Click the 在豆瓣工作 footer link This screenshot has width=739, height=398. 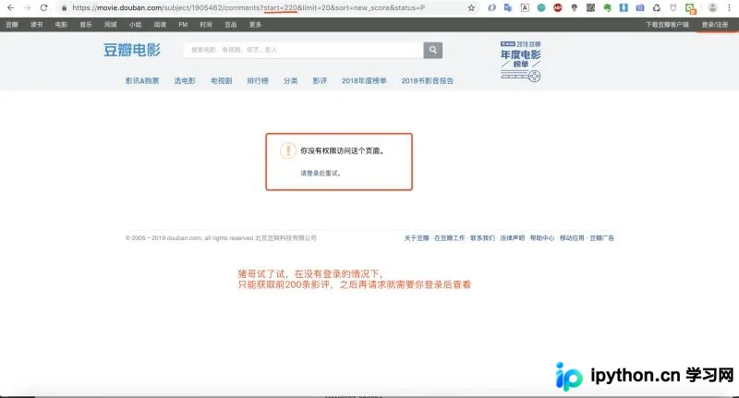tap(449, 238)
